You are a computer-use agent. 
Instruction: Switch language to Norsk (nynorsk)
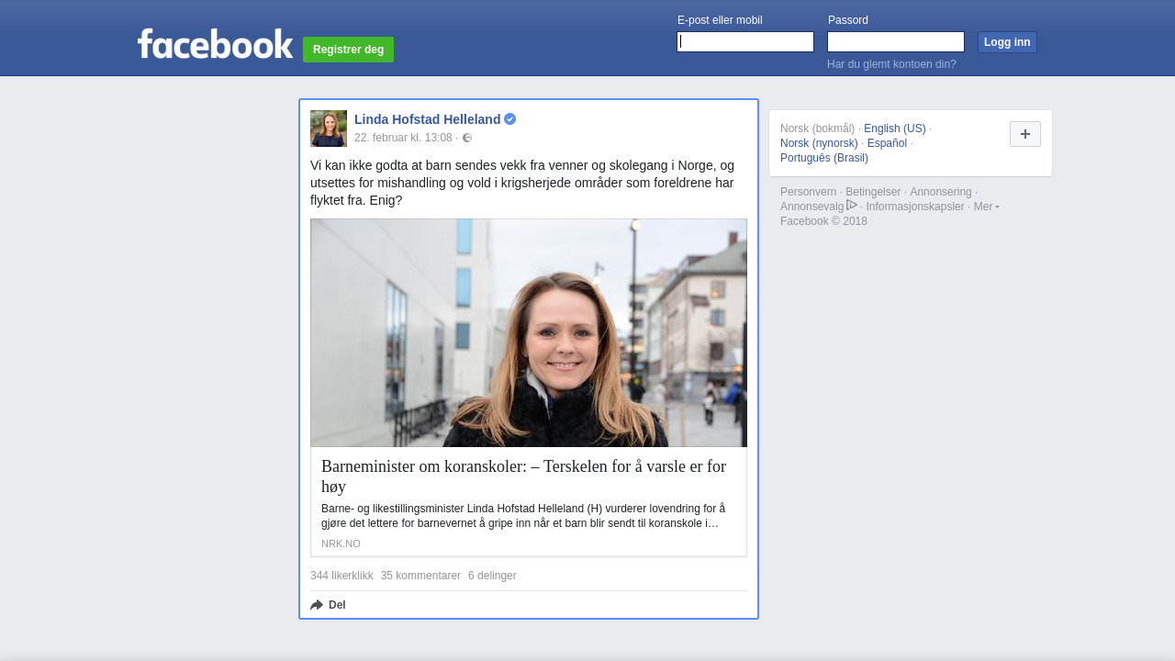pos(819,143)
